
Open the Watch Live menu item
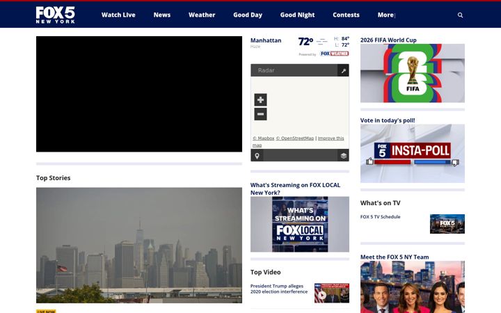click(118, 15)
